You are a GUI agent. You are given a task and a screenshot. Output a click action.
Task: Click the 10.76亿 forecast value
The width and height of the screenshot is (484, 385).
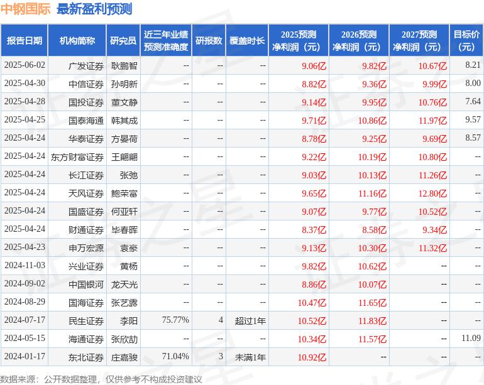tap(432, 102)
